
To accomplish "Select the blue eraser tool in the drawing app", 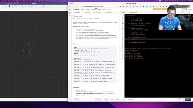I will 9,6.
